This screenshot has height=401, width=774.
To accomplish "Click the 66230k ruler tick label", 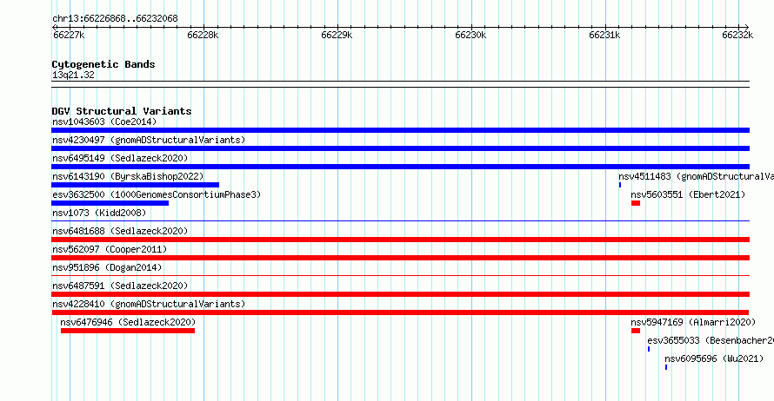I will [470, 35].
